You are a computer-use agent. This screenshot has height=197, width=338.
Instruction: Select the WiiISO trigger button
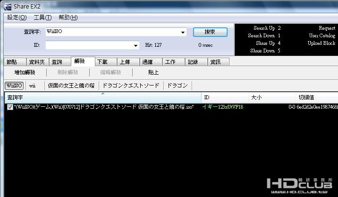point(14,86)
